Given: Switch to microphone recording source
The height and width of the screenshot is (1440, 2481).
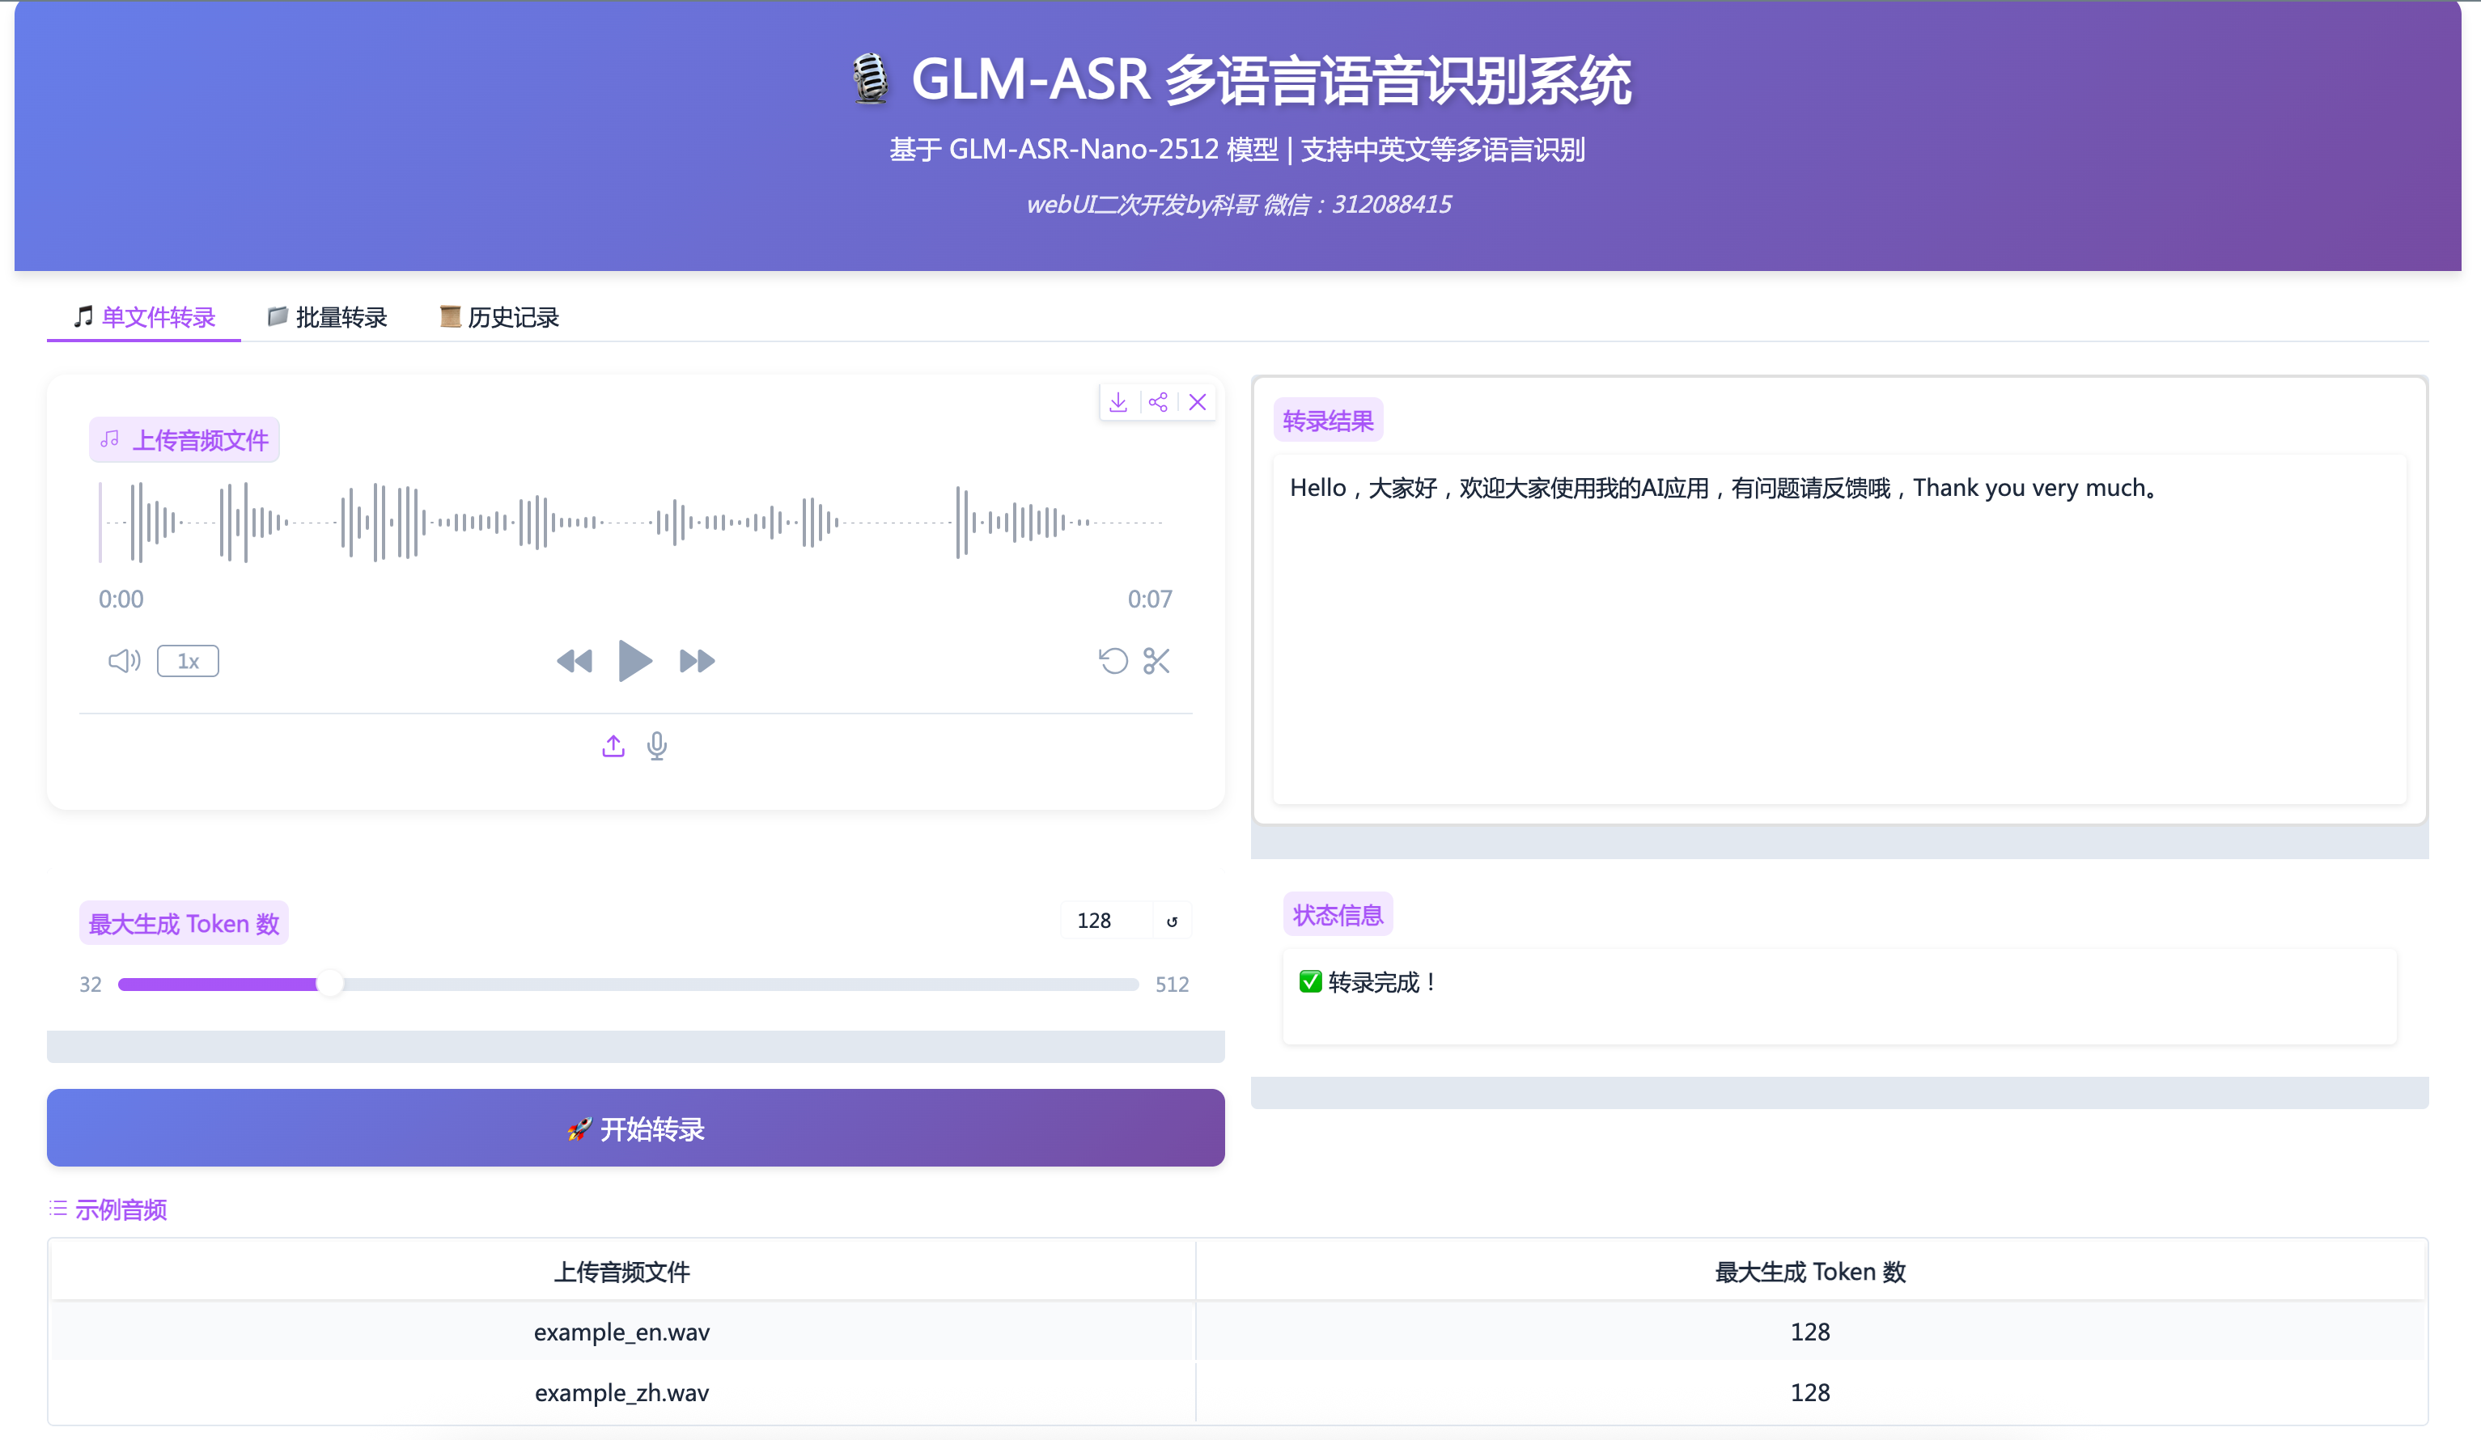Looking at the screenshot, I should [657, 746].
